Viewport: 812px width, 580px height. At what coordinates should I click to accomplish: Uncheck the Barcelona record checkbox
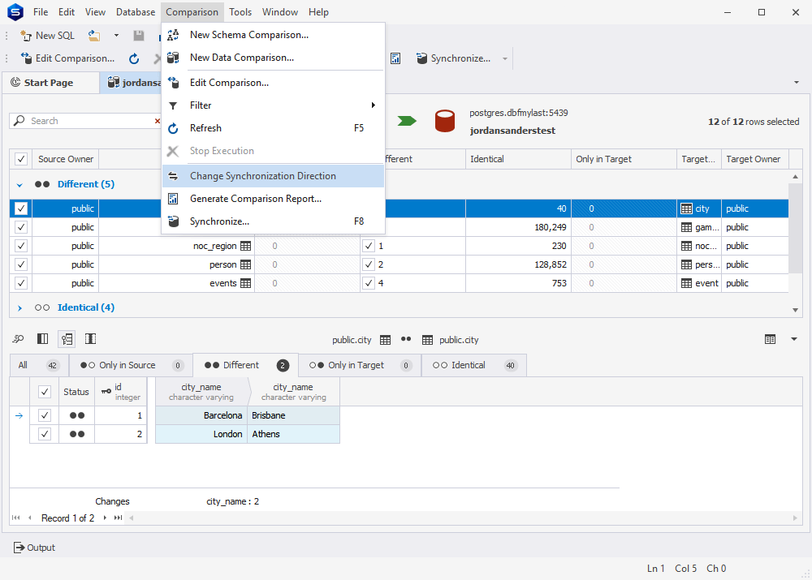pyautogui.click(x=45, y=415)
